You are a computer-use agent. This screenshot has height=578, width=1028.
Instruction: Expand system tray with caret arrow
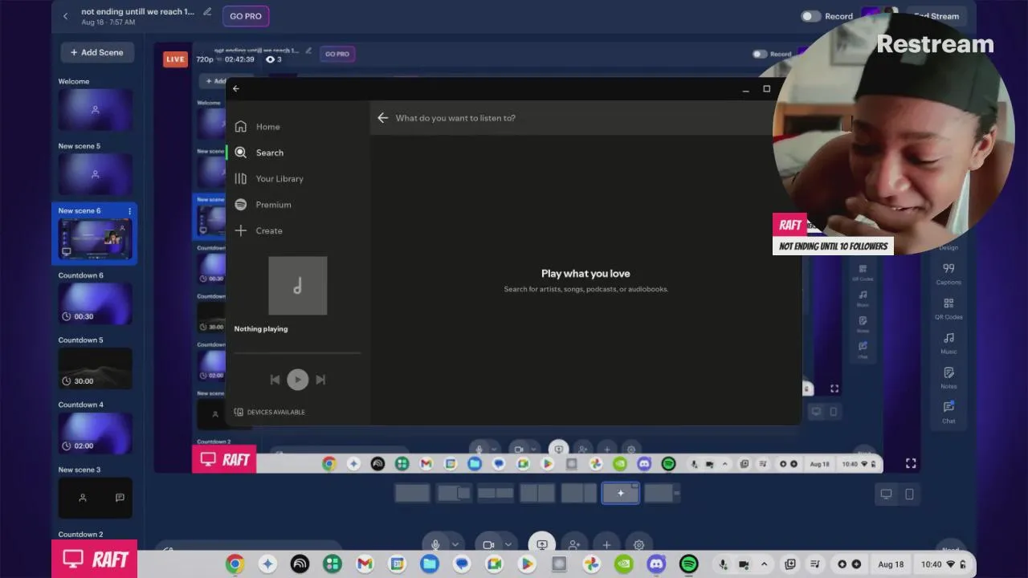coord(764,564)
